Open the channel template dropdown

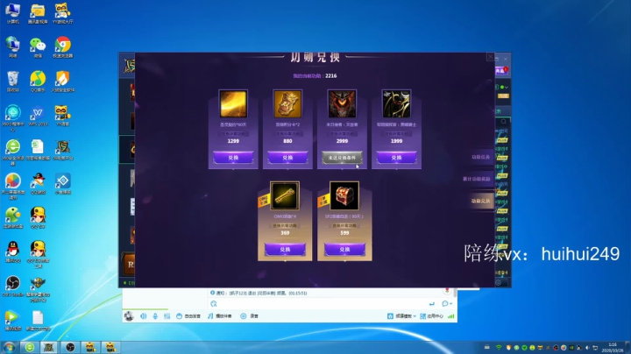(x=401, y=316)
